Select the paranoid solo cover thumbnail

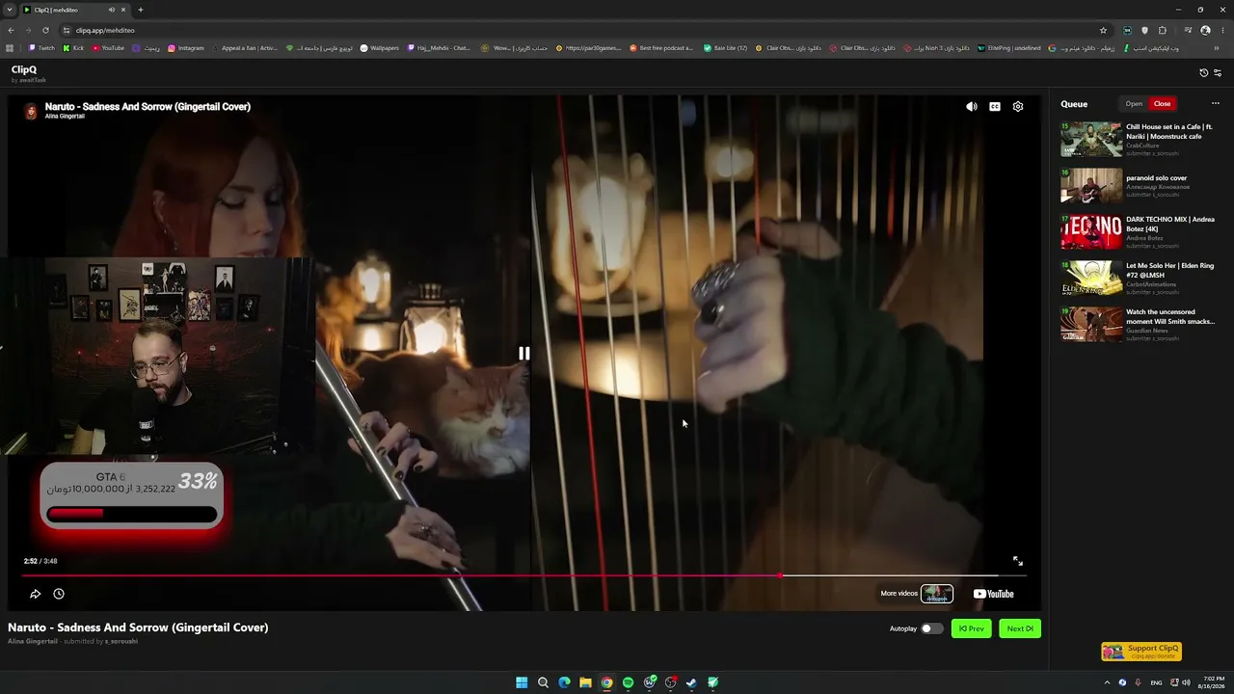pos(1091,186)
